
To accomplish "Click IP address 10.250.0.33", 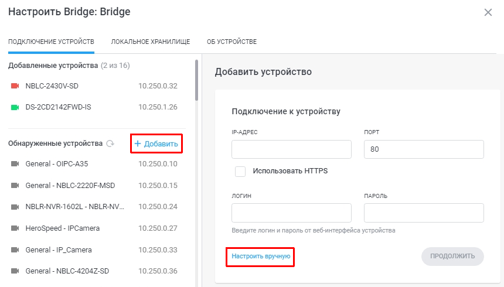I will pos(158,250).
